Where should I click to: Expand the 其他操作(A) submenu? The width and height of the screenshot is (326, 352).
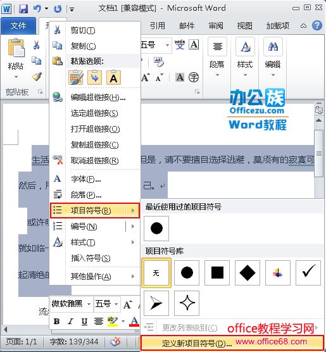(x=95, y=277)
